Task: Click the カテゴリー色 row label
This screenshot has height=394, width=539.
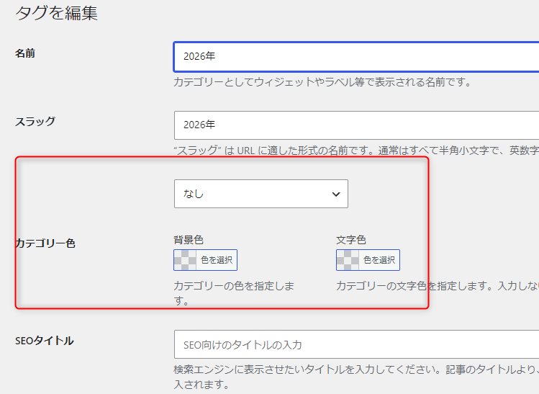Action: (x=45, y=243)
